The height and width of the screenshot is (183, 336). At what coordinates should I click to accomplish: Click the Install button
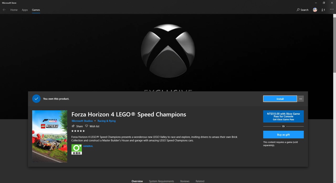pos(280,99)
